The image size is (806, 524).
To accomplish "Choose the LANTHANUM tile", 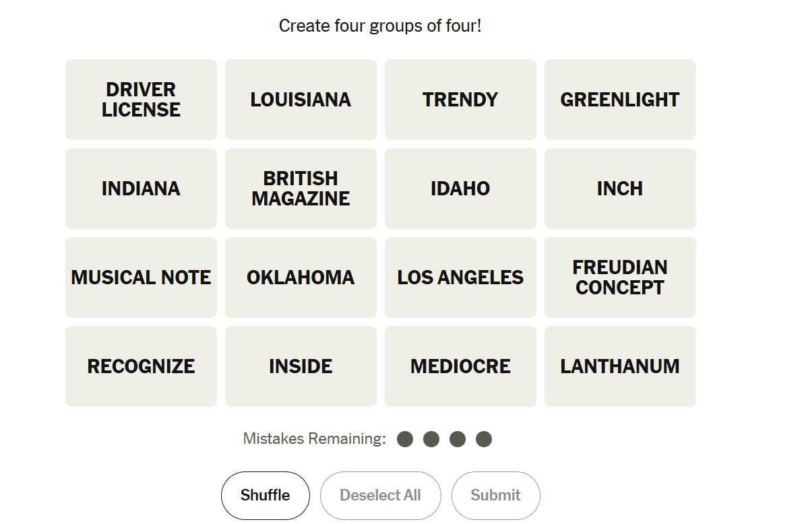I will pos(620,366).
